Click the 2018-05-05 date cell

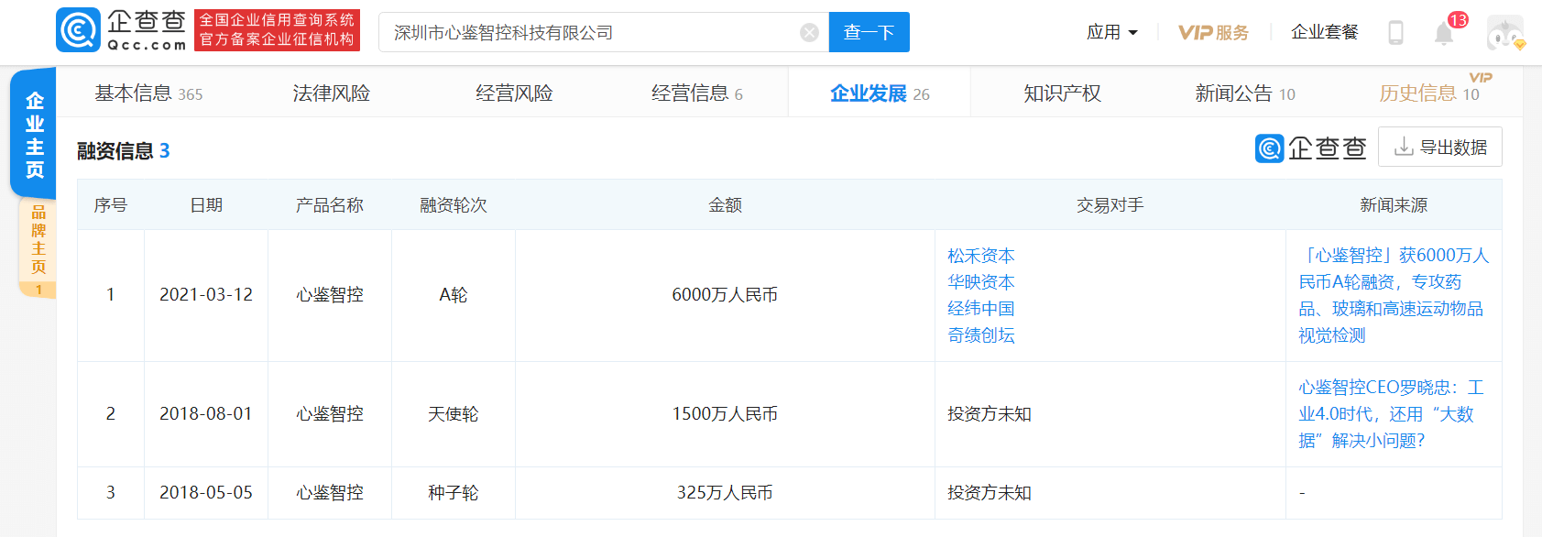[x=206, y=493]
